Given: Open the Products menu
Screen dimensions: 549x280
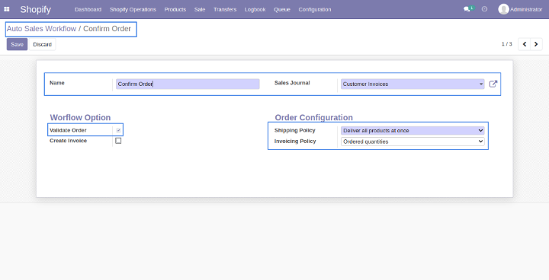Looking at the screenshot, I should tap(175, 9).
